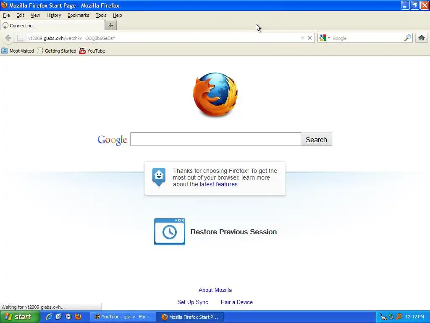Open the About Mozilla link

[215, 290]
